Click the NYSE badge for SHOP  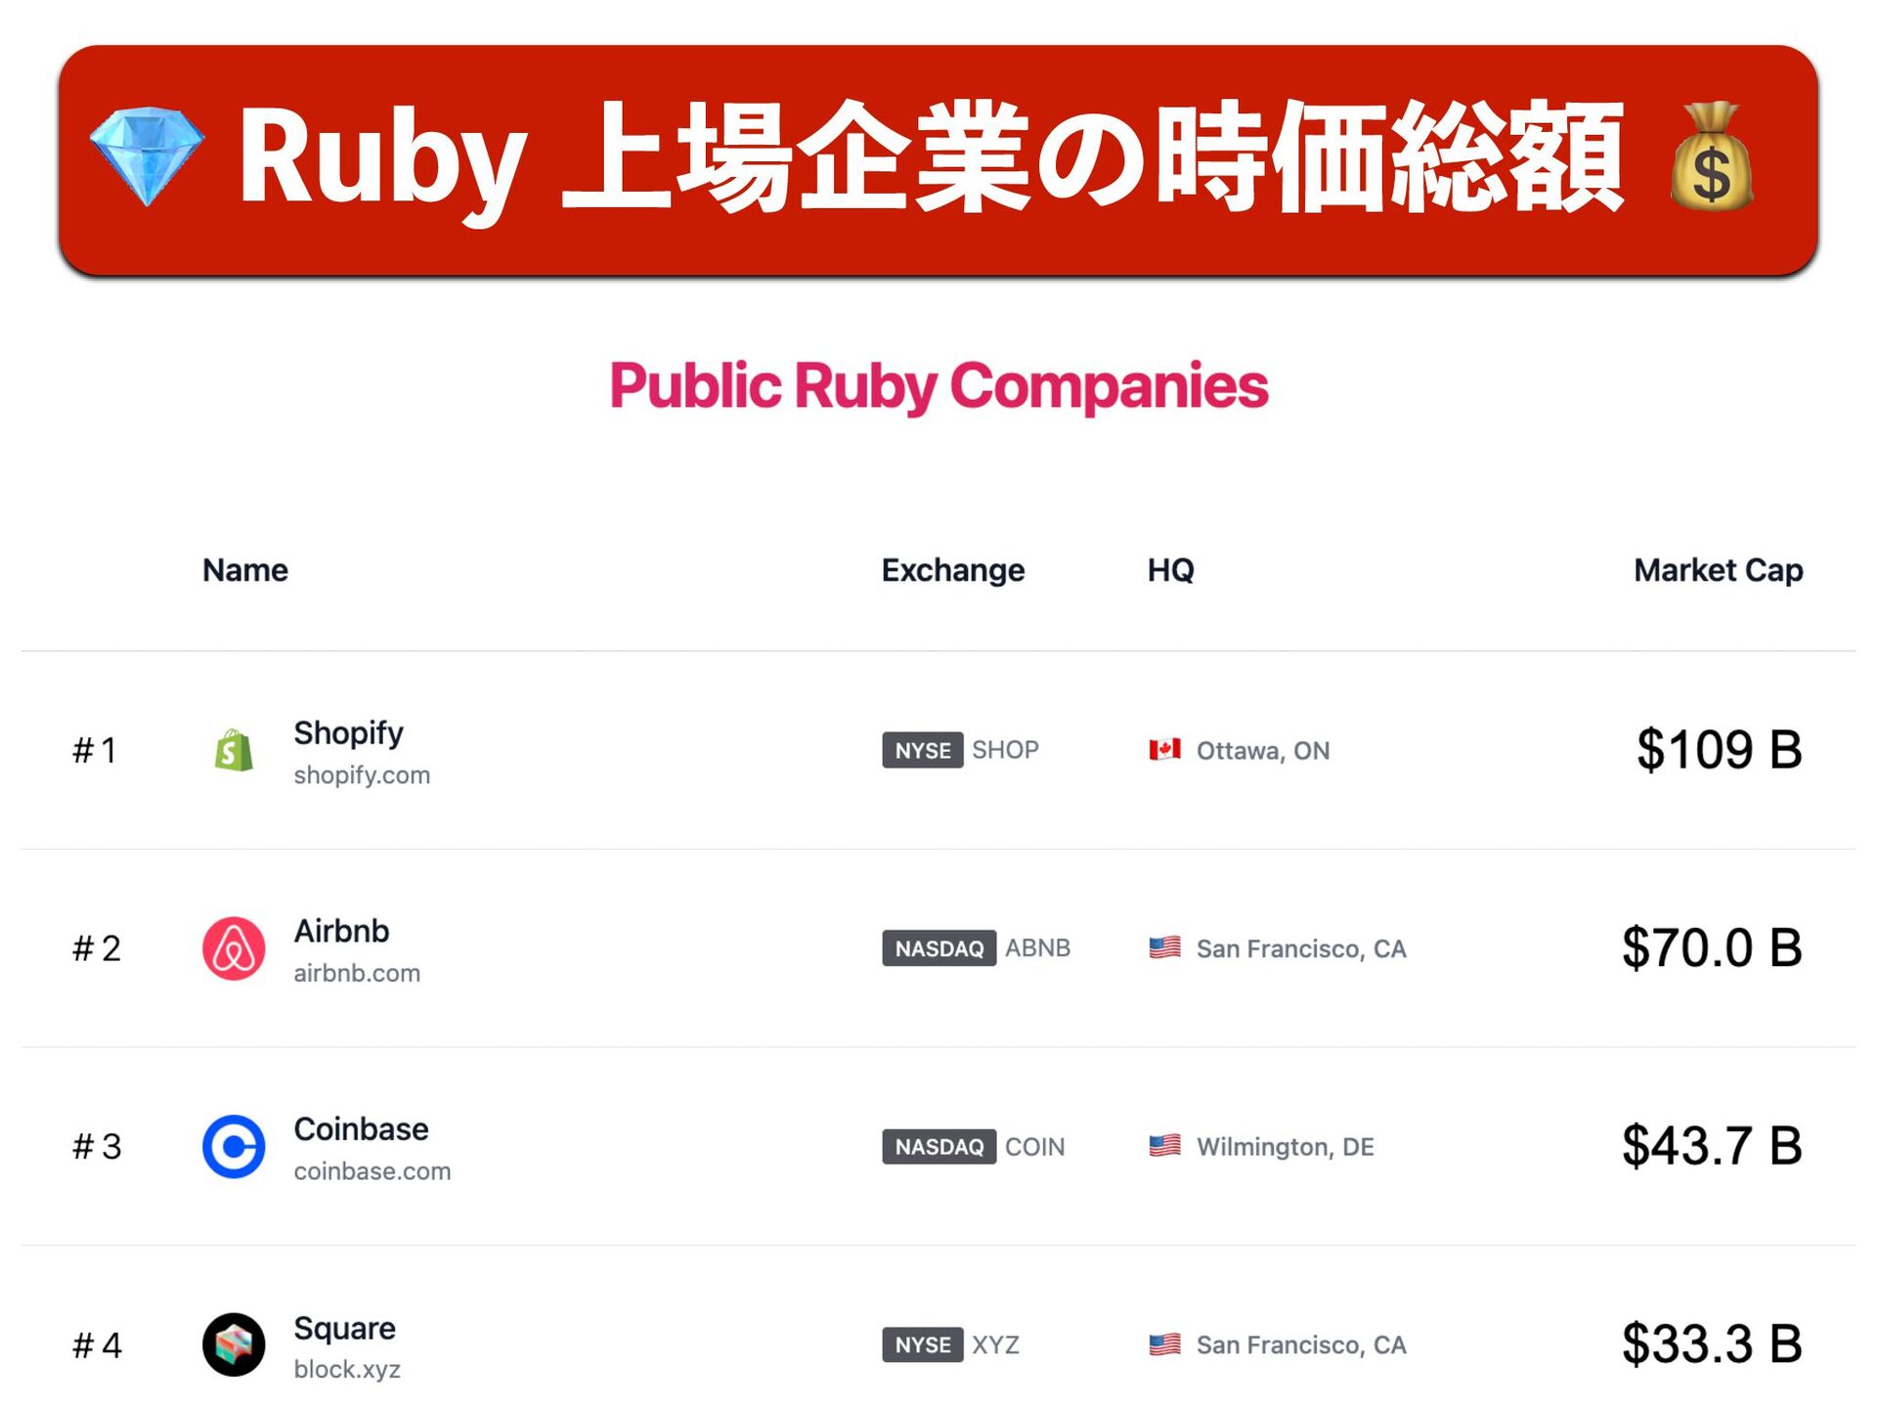pyautogui.click(x=922, y=750)
